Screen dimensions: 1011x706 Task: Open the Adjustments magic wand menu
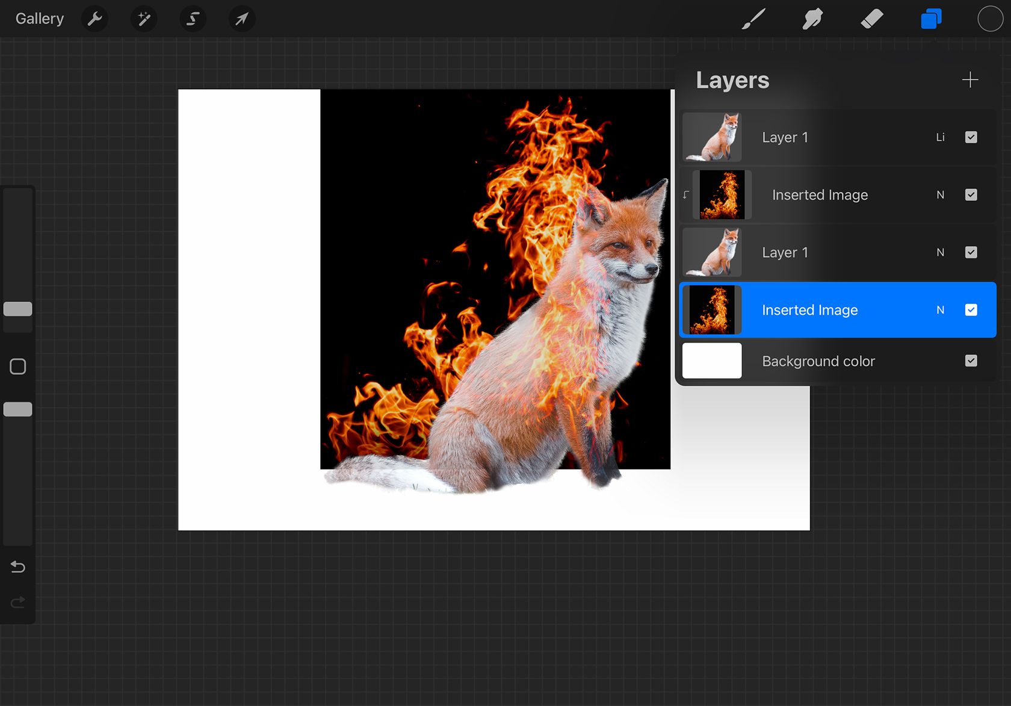click(x=144, y=19)
